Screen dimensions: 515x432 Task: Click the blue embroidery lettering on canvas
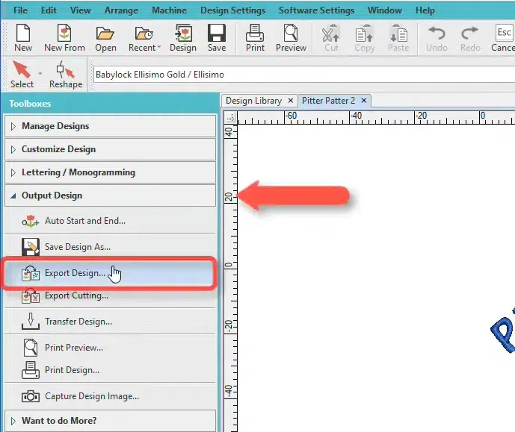coord(504,331)
